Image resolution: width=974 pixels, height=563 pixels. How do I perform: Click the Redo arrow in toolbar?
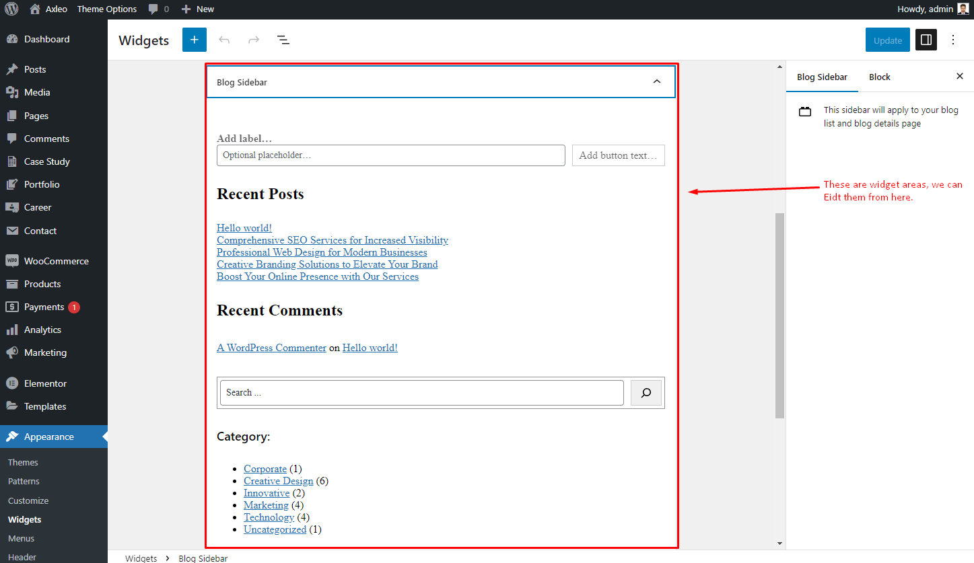tap(254, 40)
